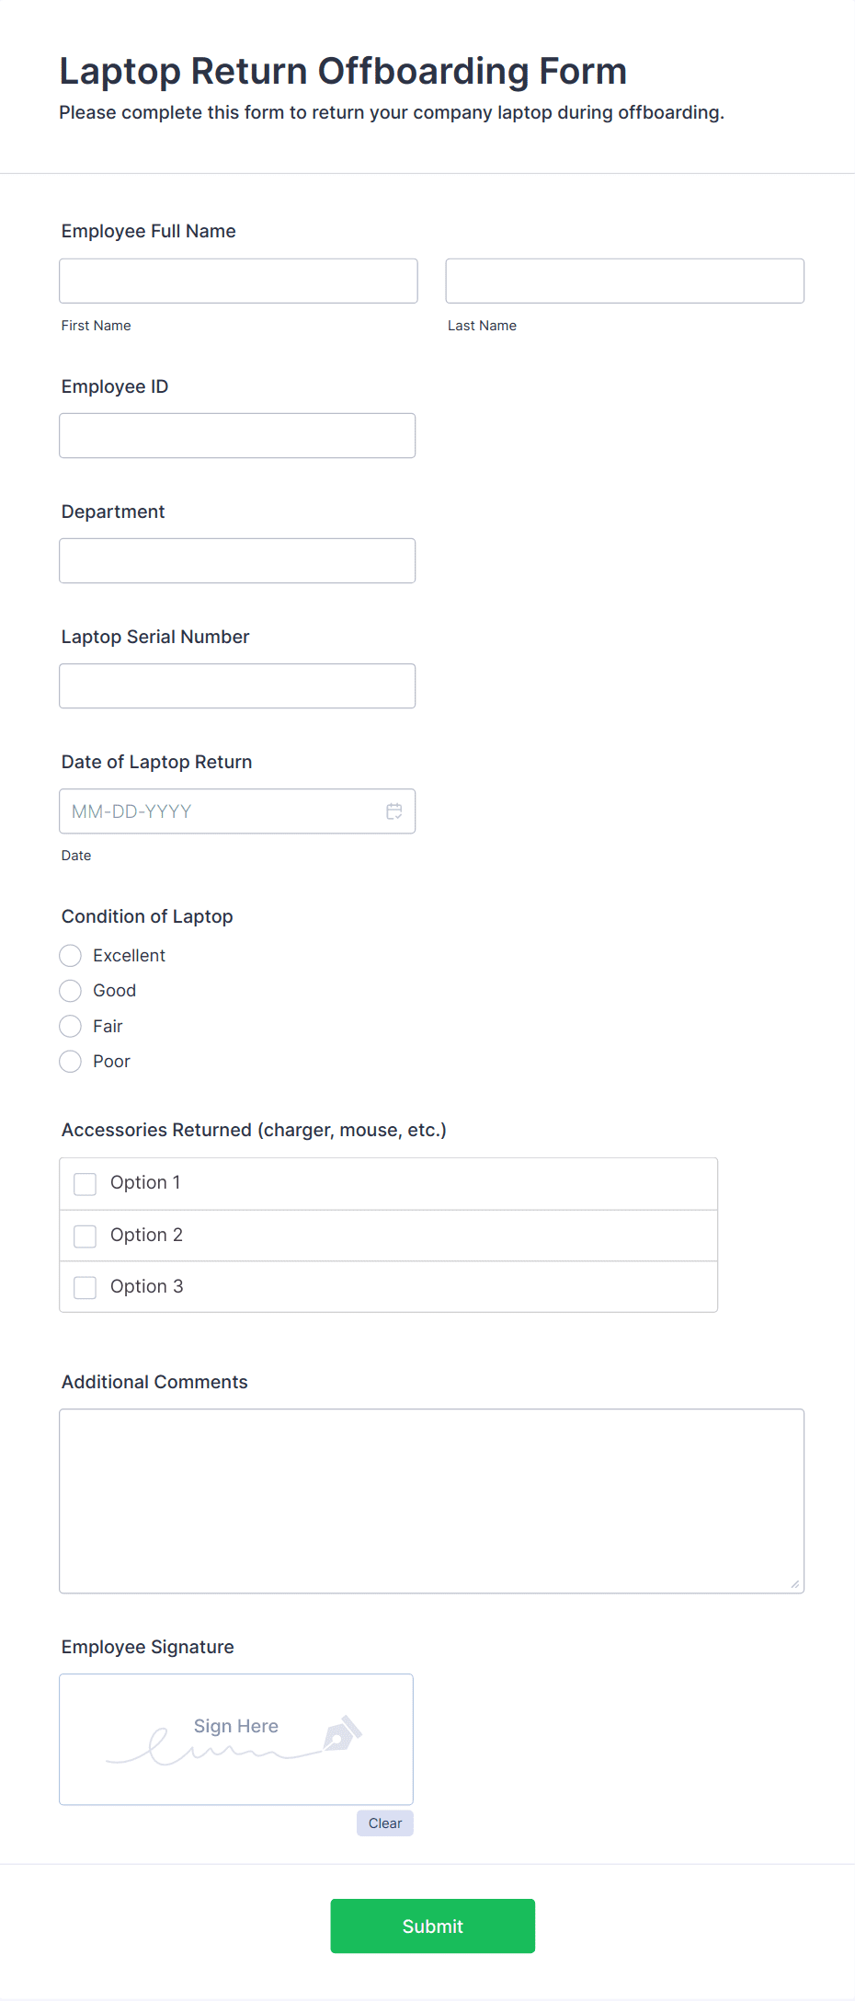Clear the employee signature
Image resolution: width=855 pixels, height=2001 pixels.
[385, 1823]
